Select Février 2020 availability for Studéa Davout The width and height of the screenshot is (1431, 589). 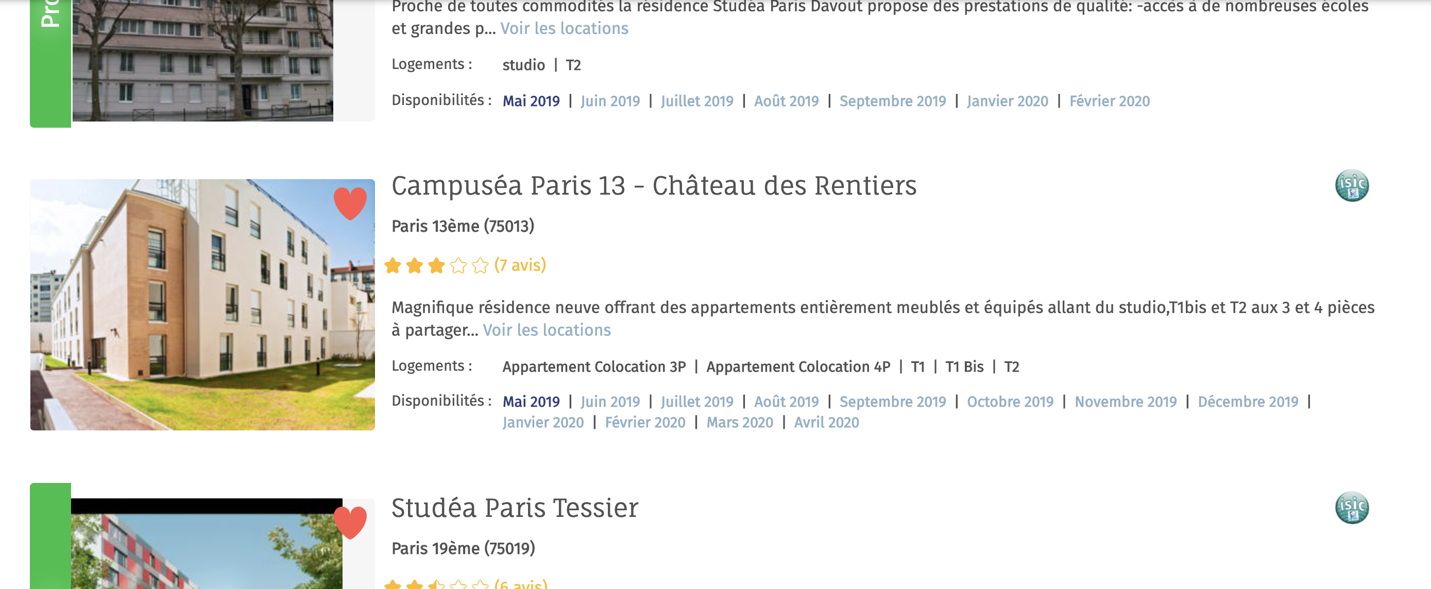(x=1110, y=101)
